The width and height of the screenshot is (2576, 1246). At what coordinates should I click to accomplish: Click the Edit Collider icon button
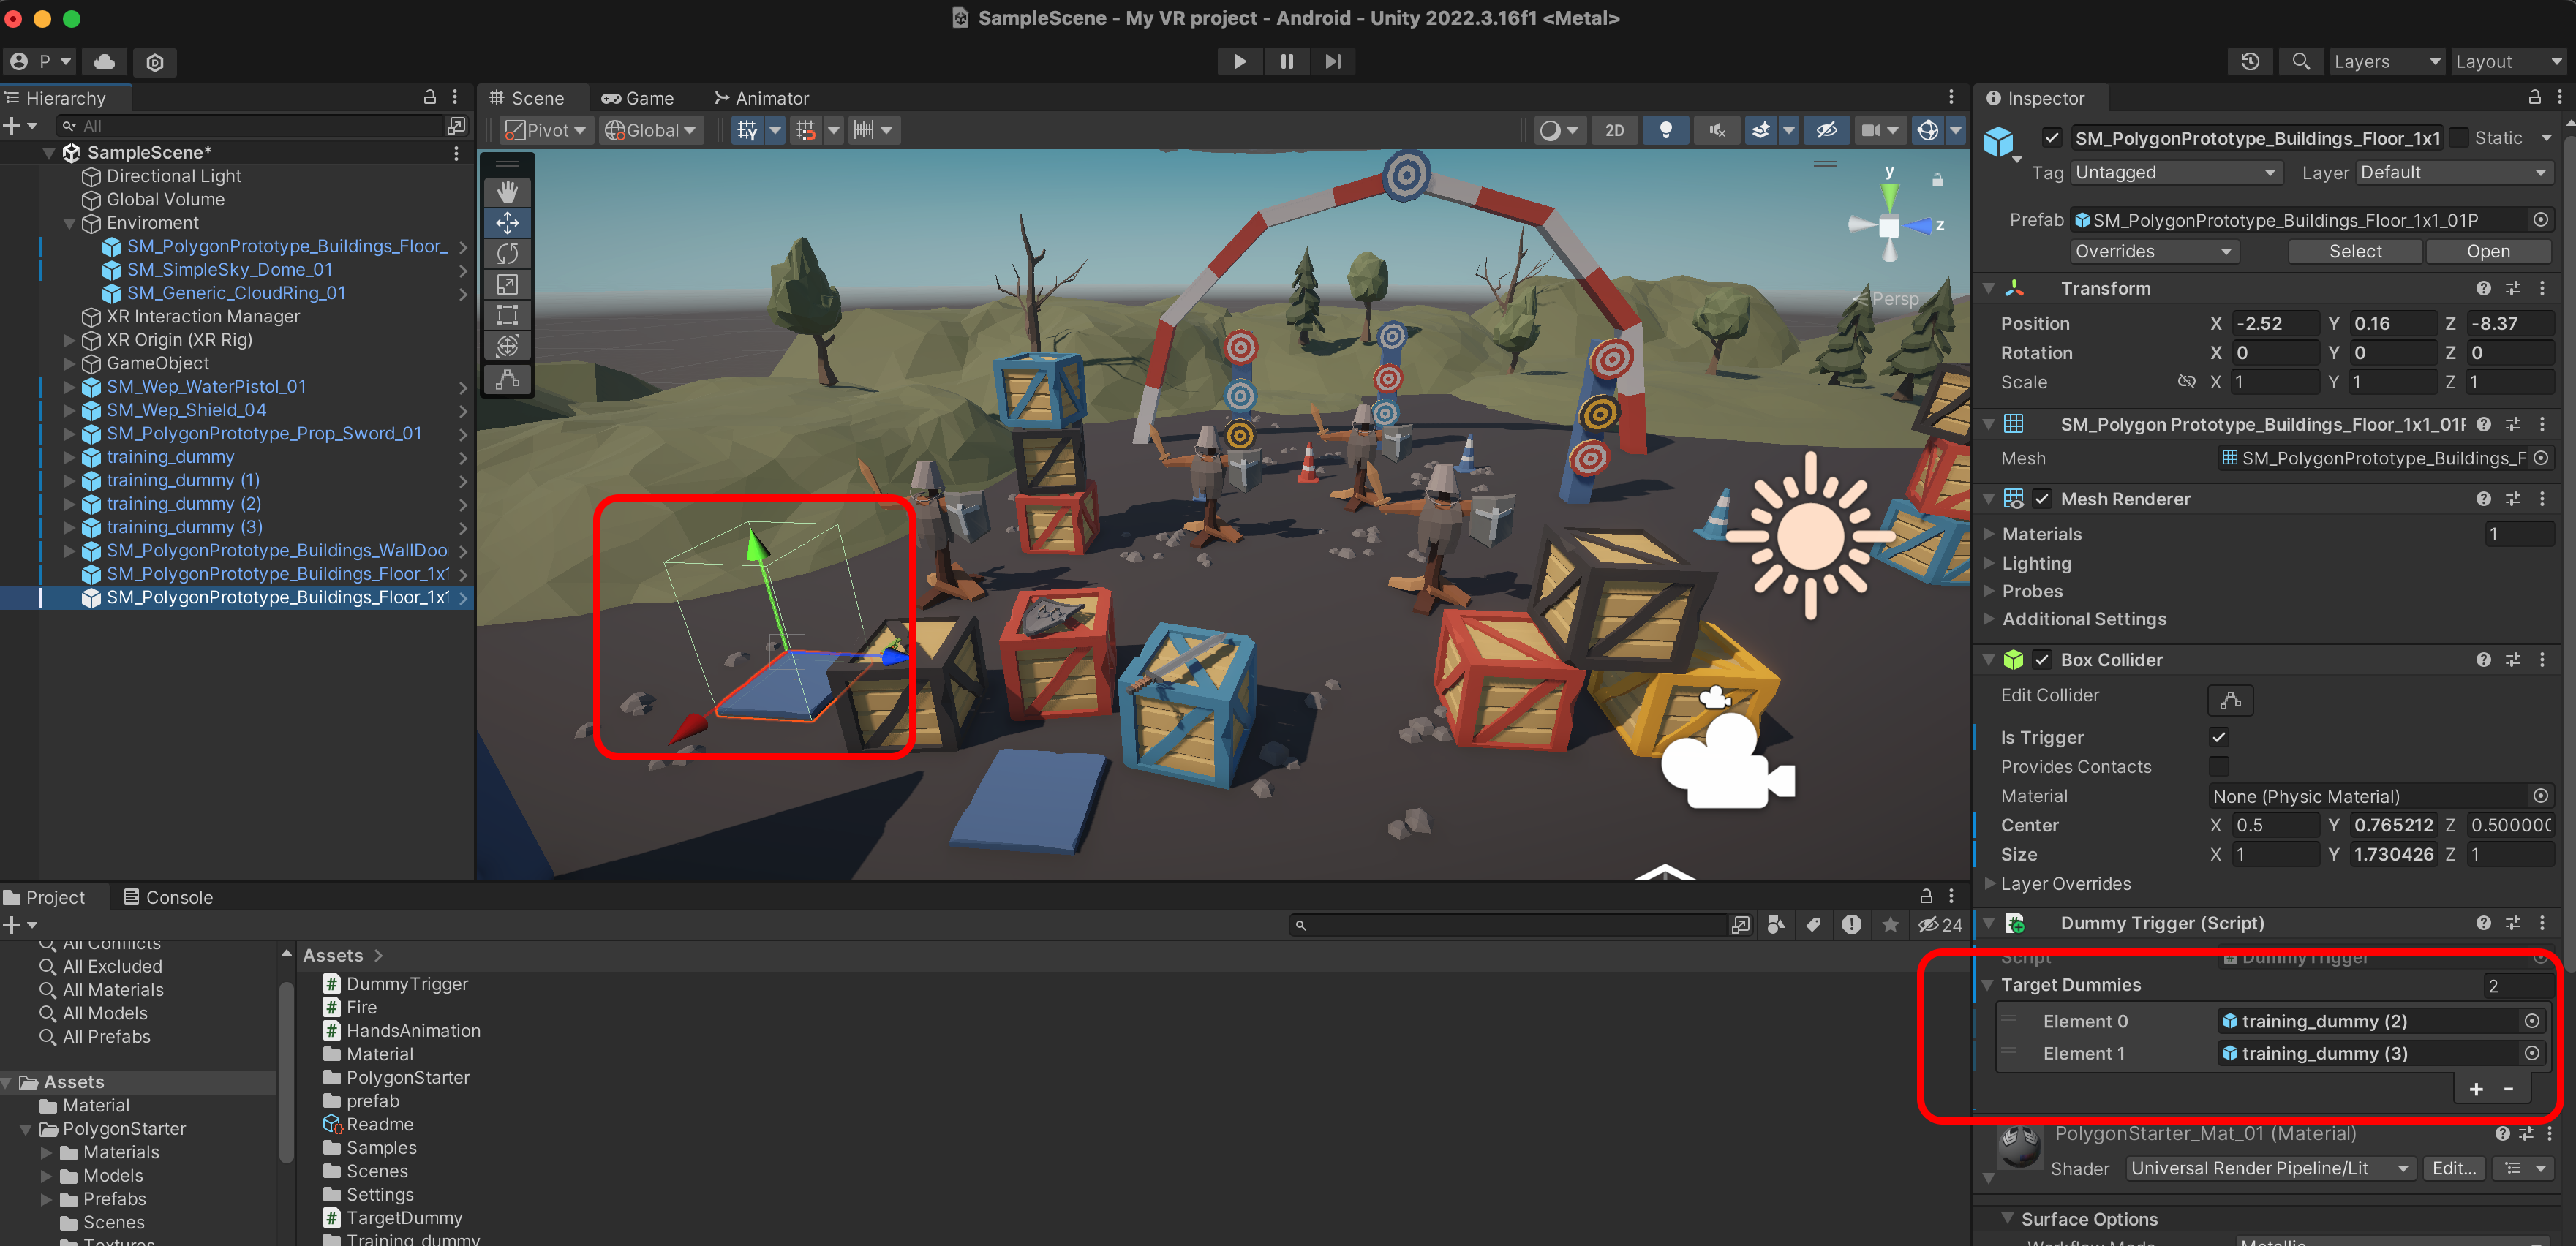2229,700
